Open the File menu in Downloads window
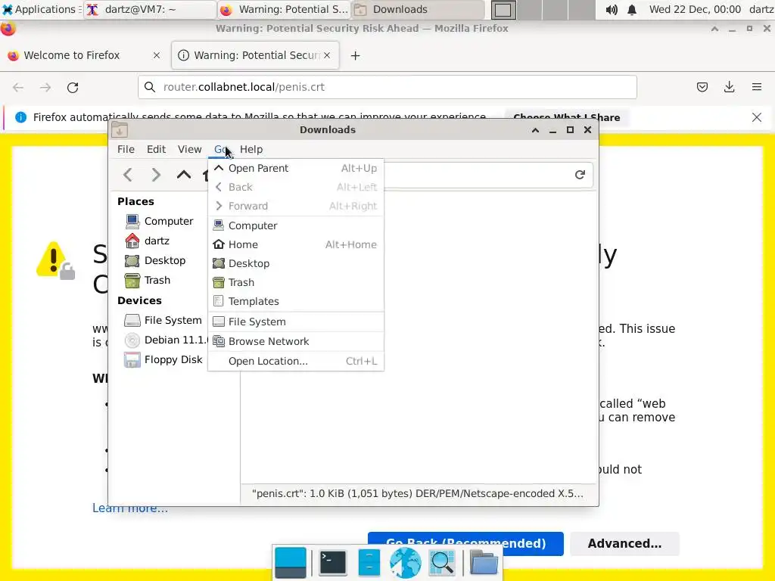The image size is (775, 581). coord(126,149)
